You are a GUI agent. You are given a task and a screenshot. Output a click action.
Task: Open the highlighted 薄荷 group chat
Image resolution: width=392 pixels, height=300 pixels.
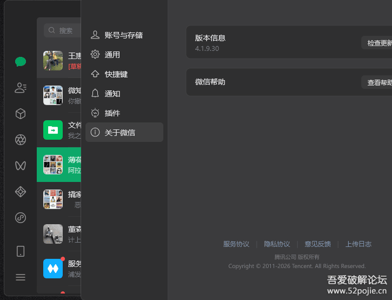59,165
